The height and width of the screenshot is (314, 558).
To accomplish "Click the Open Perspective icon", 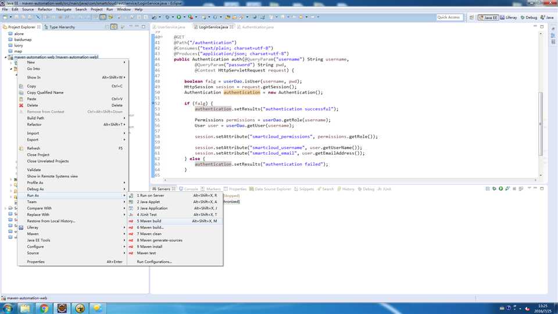I will [471, 17].
